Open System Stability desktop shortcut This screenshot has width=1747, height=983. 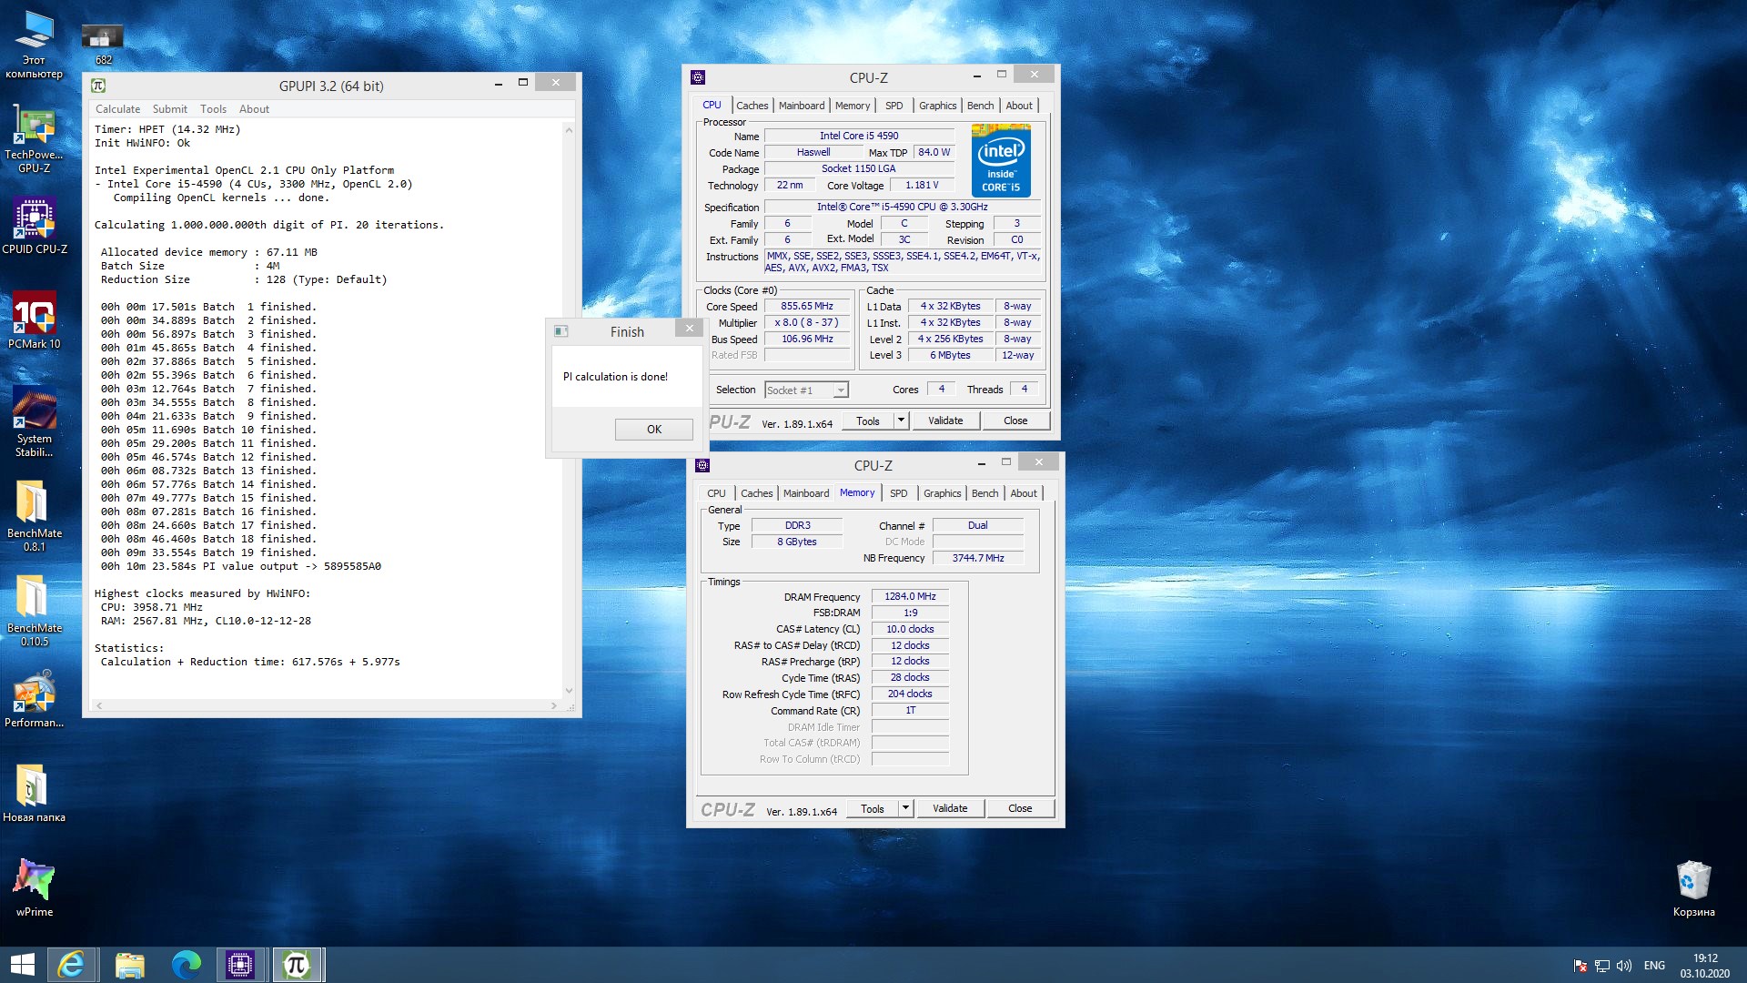(x=34, y=421)
